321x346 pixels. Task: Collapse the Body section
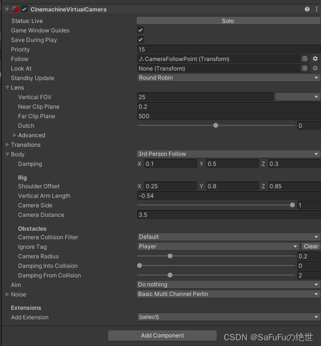8,154
